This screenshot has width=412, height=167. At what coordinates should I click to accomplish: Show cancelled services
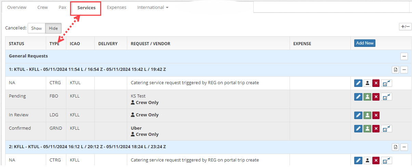click(36, 28)
